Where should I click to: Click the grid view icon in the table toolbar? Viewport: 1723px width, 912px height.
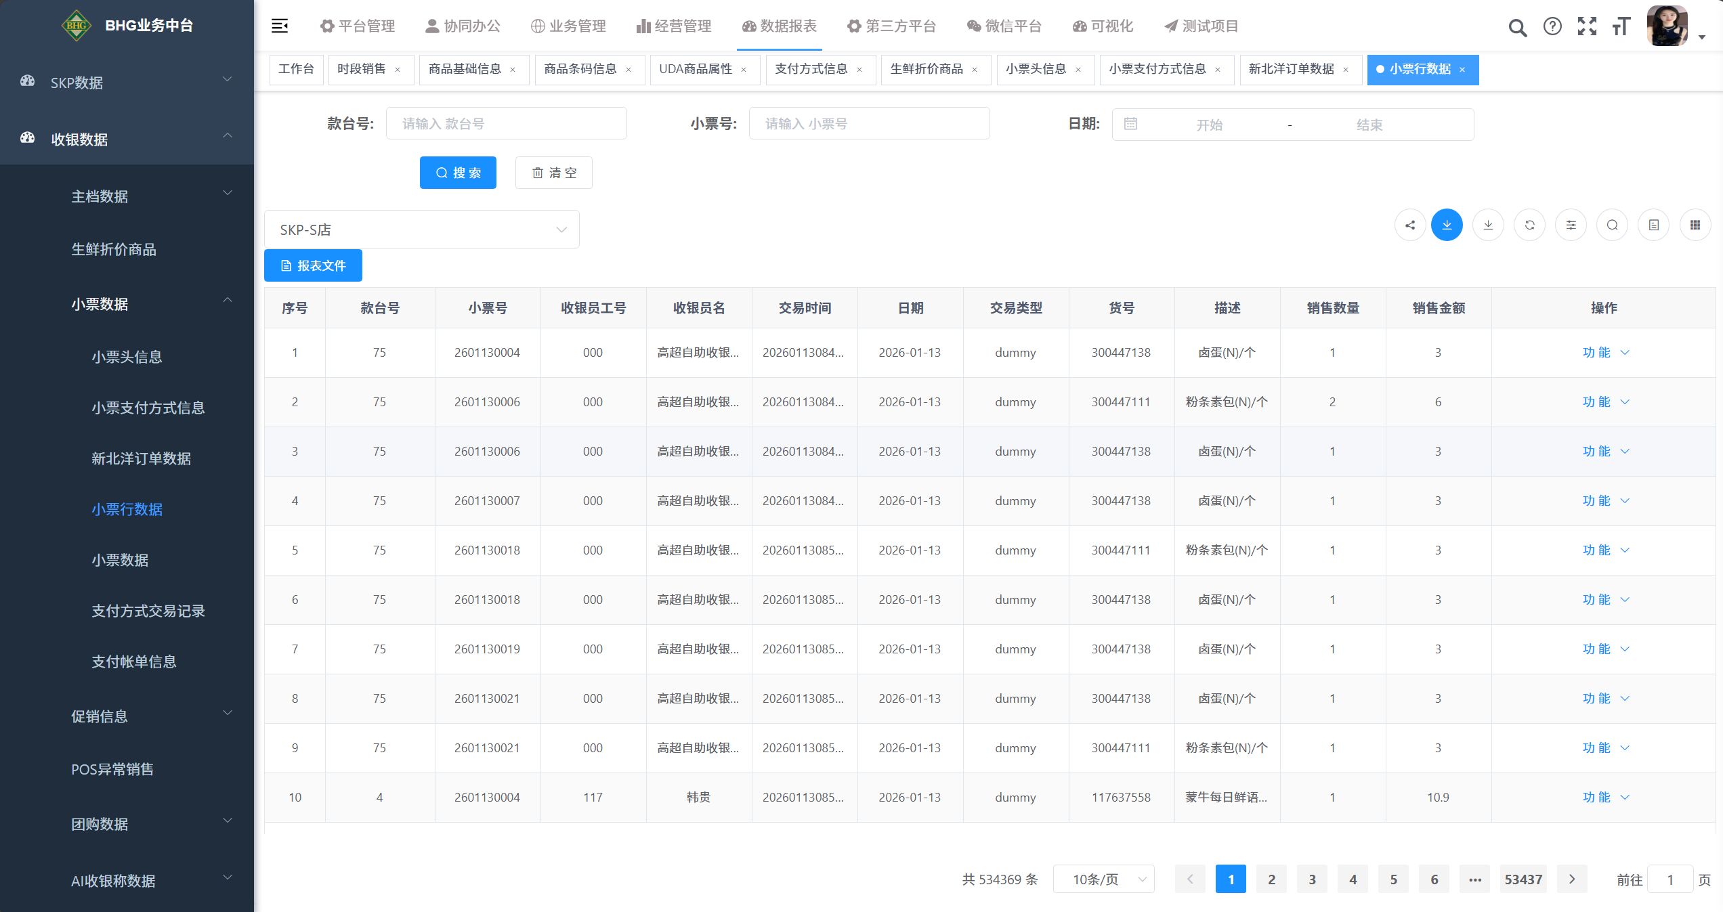pos(1695,225)
